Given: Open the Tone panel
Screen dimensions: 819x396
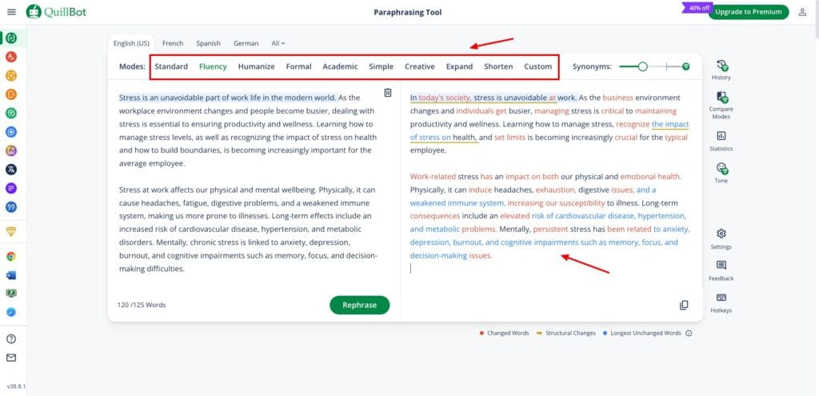Looking at the screenshot, I should (x=721, y=174).
